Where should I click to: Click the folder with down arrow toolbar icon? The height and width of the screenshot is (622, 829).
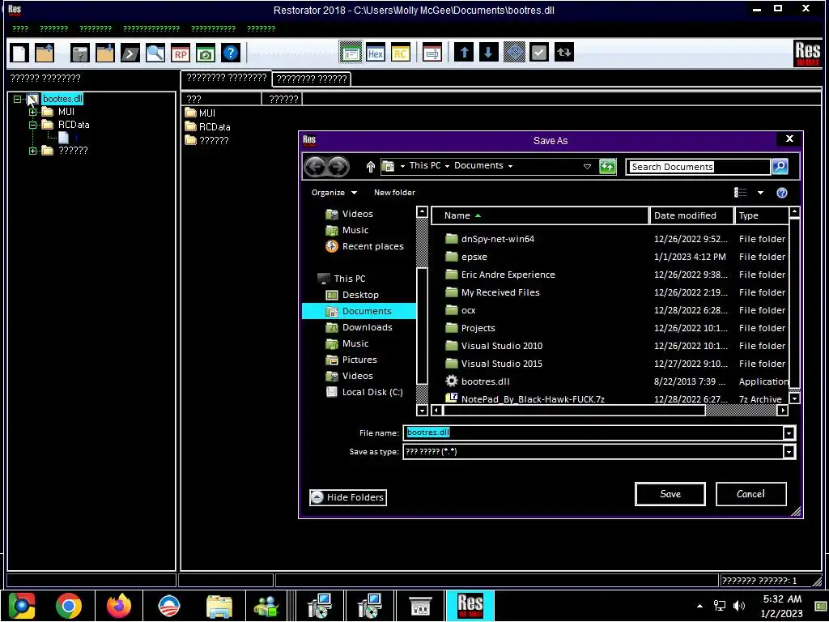[x=104, y=53]
